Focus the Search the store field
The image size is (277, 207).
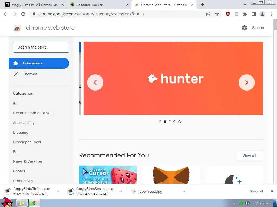(x=41, y=47)
